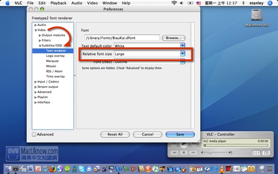Launch Microsoft Word from the Dock
The image size is (278, 174).
click(x=119, y=169)
